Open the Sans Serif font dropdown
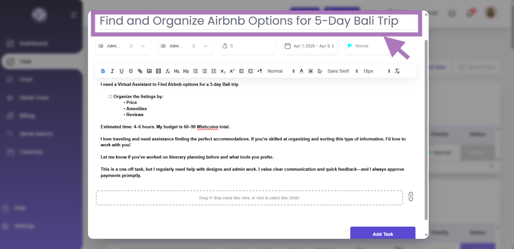The height and width of the screenshot is (249, 514). click(x=343, y=71)
